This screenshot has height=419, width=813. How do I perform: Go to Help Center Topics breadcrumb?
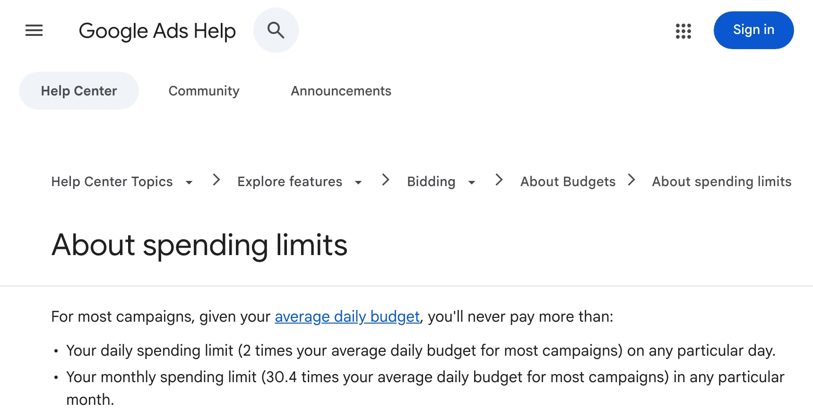coord(112,182)
